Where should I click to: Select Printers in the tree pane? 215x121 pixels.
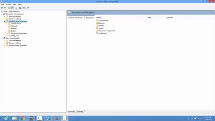14,29
